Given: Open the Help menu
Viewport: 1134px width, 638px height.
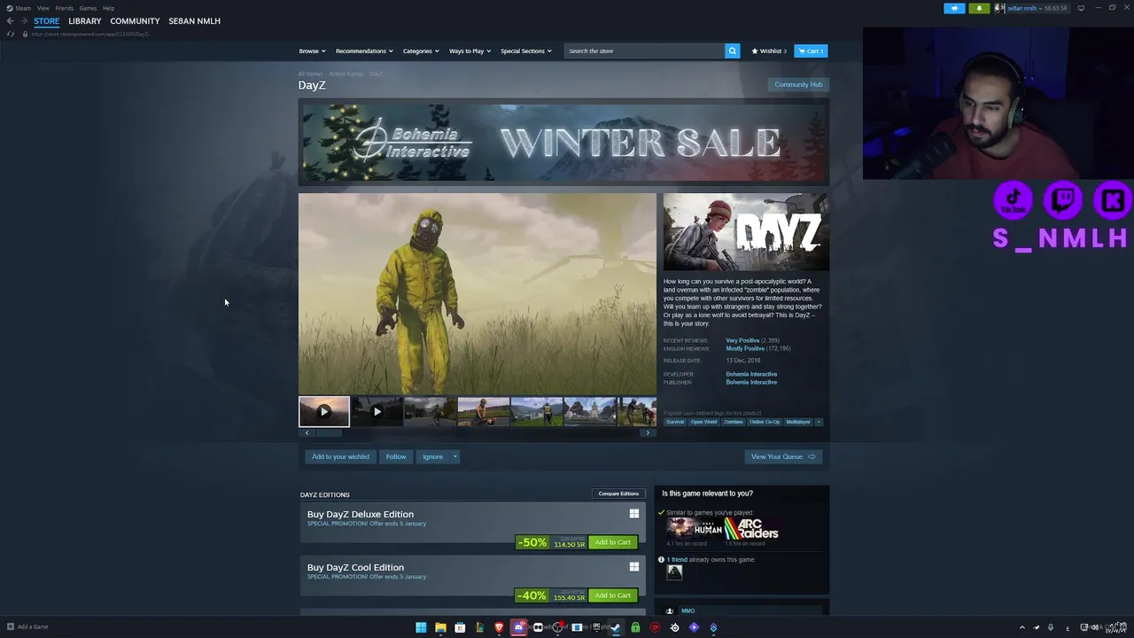Looking at the screenshot, I should point(108,8).
